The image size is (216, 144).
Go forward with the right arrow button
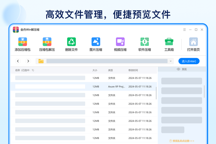pos(28,61)
